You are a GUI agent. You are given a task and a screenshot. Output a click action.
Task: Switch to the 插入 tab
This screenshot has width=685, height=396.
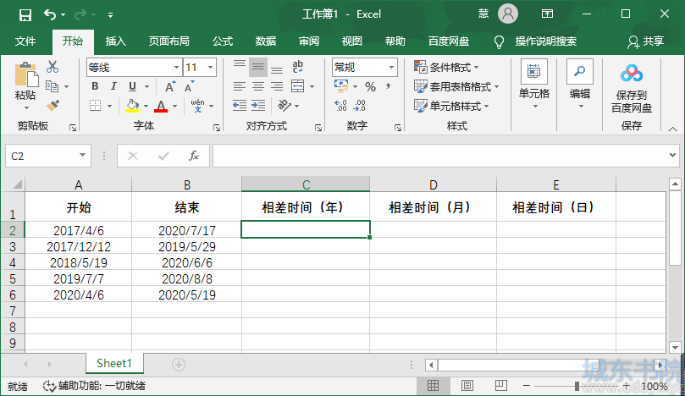(x=116, y=41)
